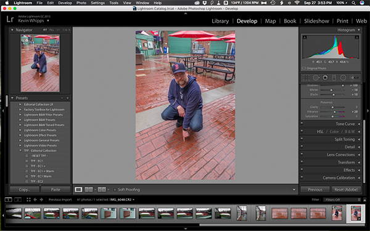Collapse the TPF - Editorial Collection folder
Image resolution: width=370 pixels, height=231 pixels.
point(20,151)
